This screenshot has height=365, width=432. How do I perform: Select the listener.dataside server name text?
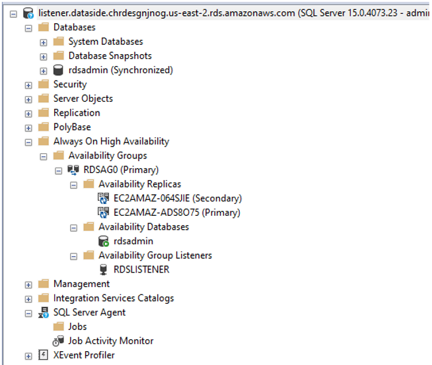pos(234,13)
